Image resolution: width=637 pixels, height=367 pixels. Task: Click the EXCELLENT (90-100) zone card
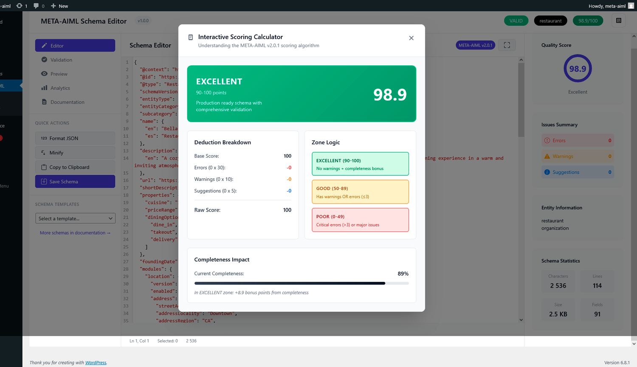pyautogui.click(x=360, y=164)
